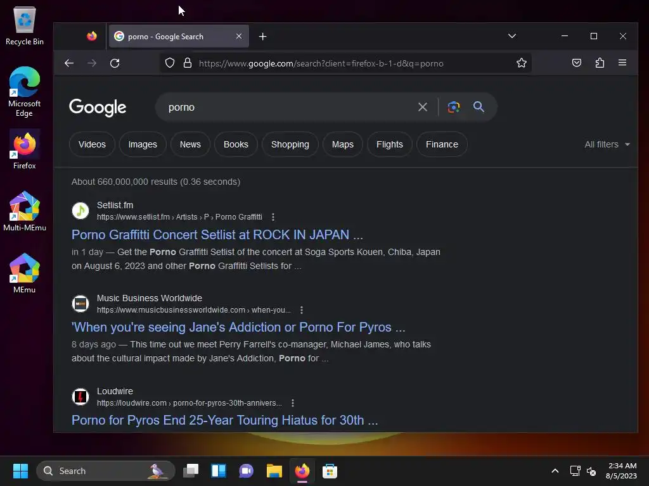
Task: Open the Firefox hamburger application menu
Action: tap(622, 63)
